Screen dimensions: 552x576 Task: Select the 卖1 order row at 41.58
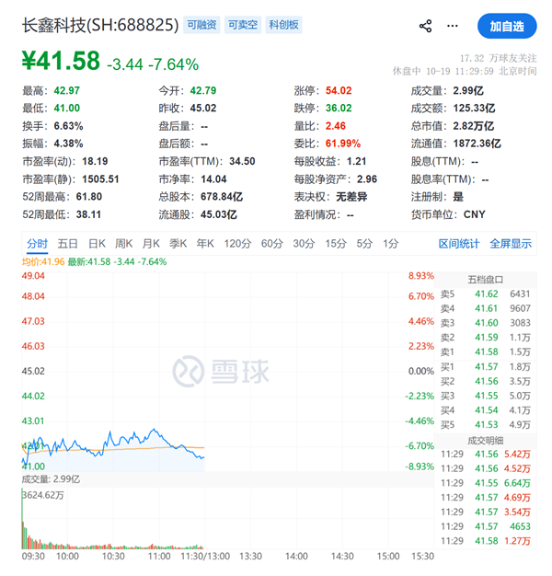[x=485, y=352]
